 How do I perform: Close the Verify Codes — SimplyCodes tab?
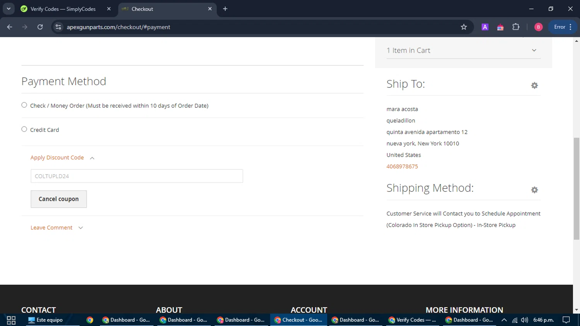point(109,9)
